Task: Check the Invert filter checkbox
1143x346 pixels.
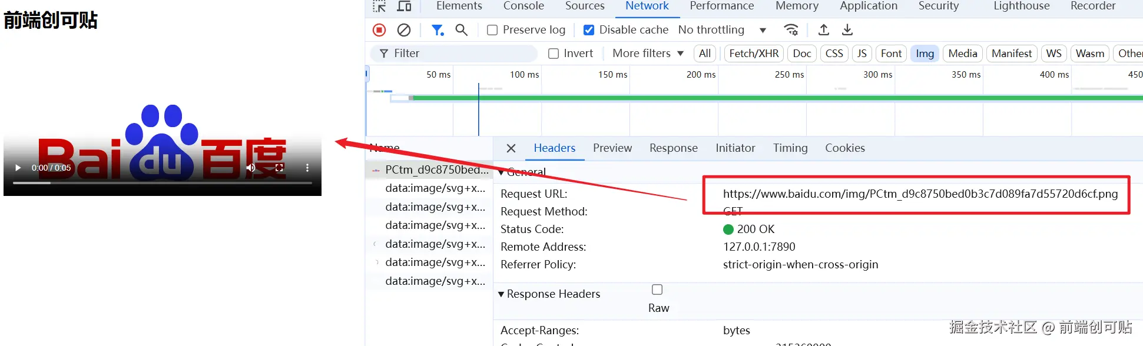Action: tap(554, 54)
